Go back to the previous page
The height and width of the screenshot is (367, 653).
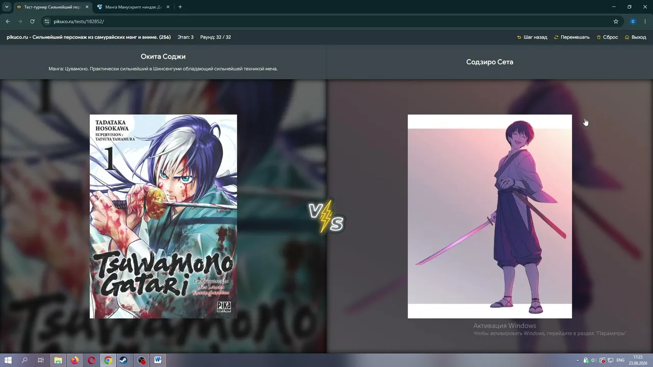(x=8, y=21)
